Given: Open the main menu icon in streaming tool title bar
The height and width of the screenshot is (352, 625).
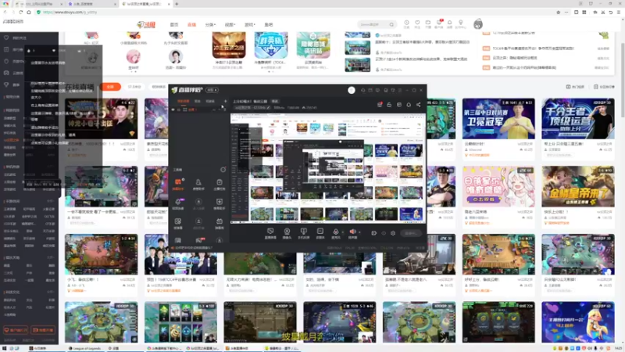Looking at the screenshot, I should click(x=400, y=90).
